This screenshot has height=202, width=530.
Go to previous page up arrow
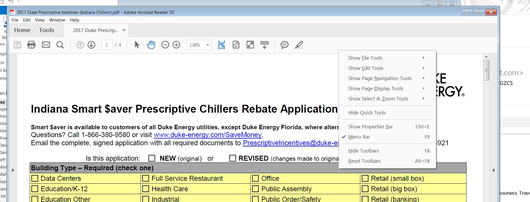(80, 45)
